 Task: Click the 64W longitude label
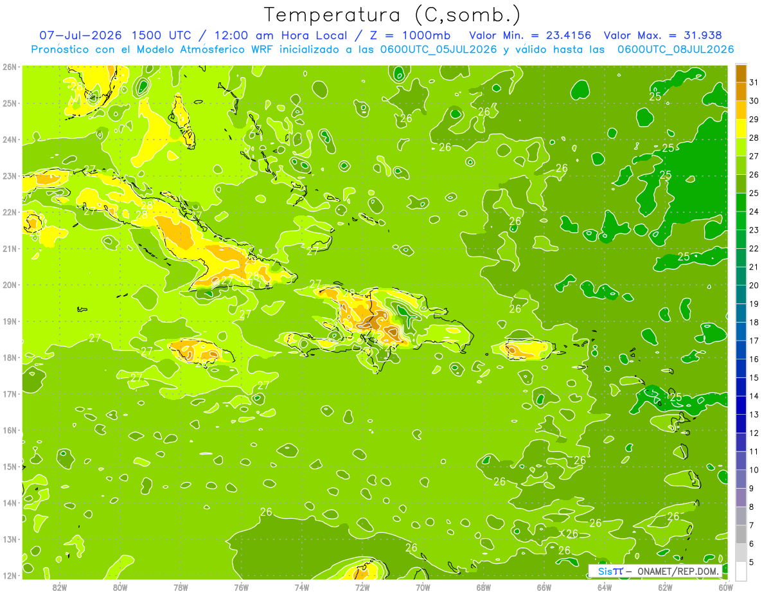(605, 587)
